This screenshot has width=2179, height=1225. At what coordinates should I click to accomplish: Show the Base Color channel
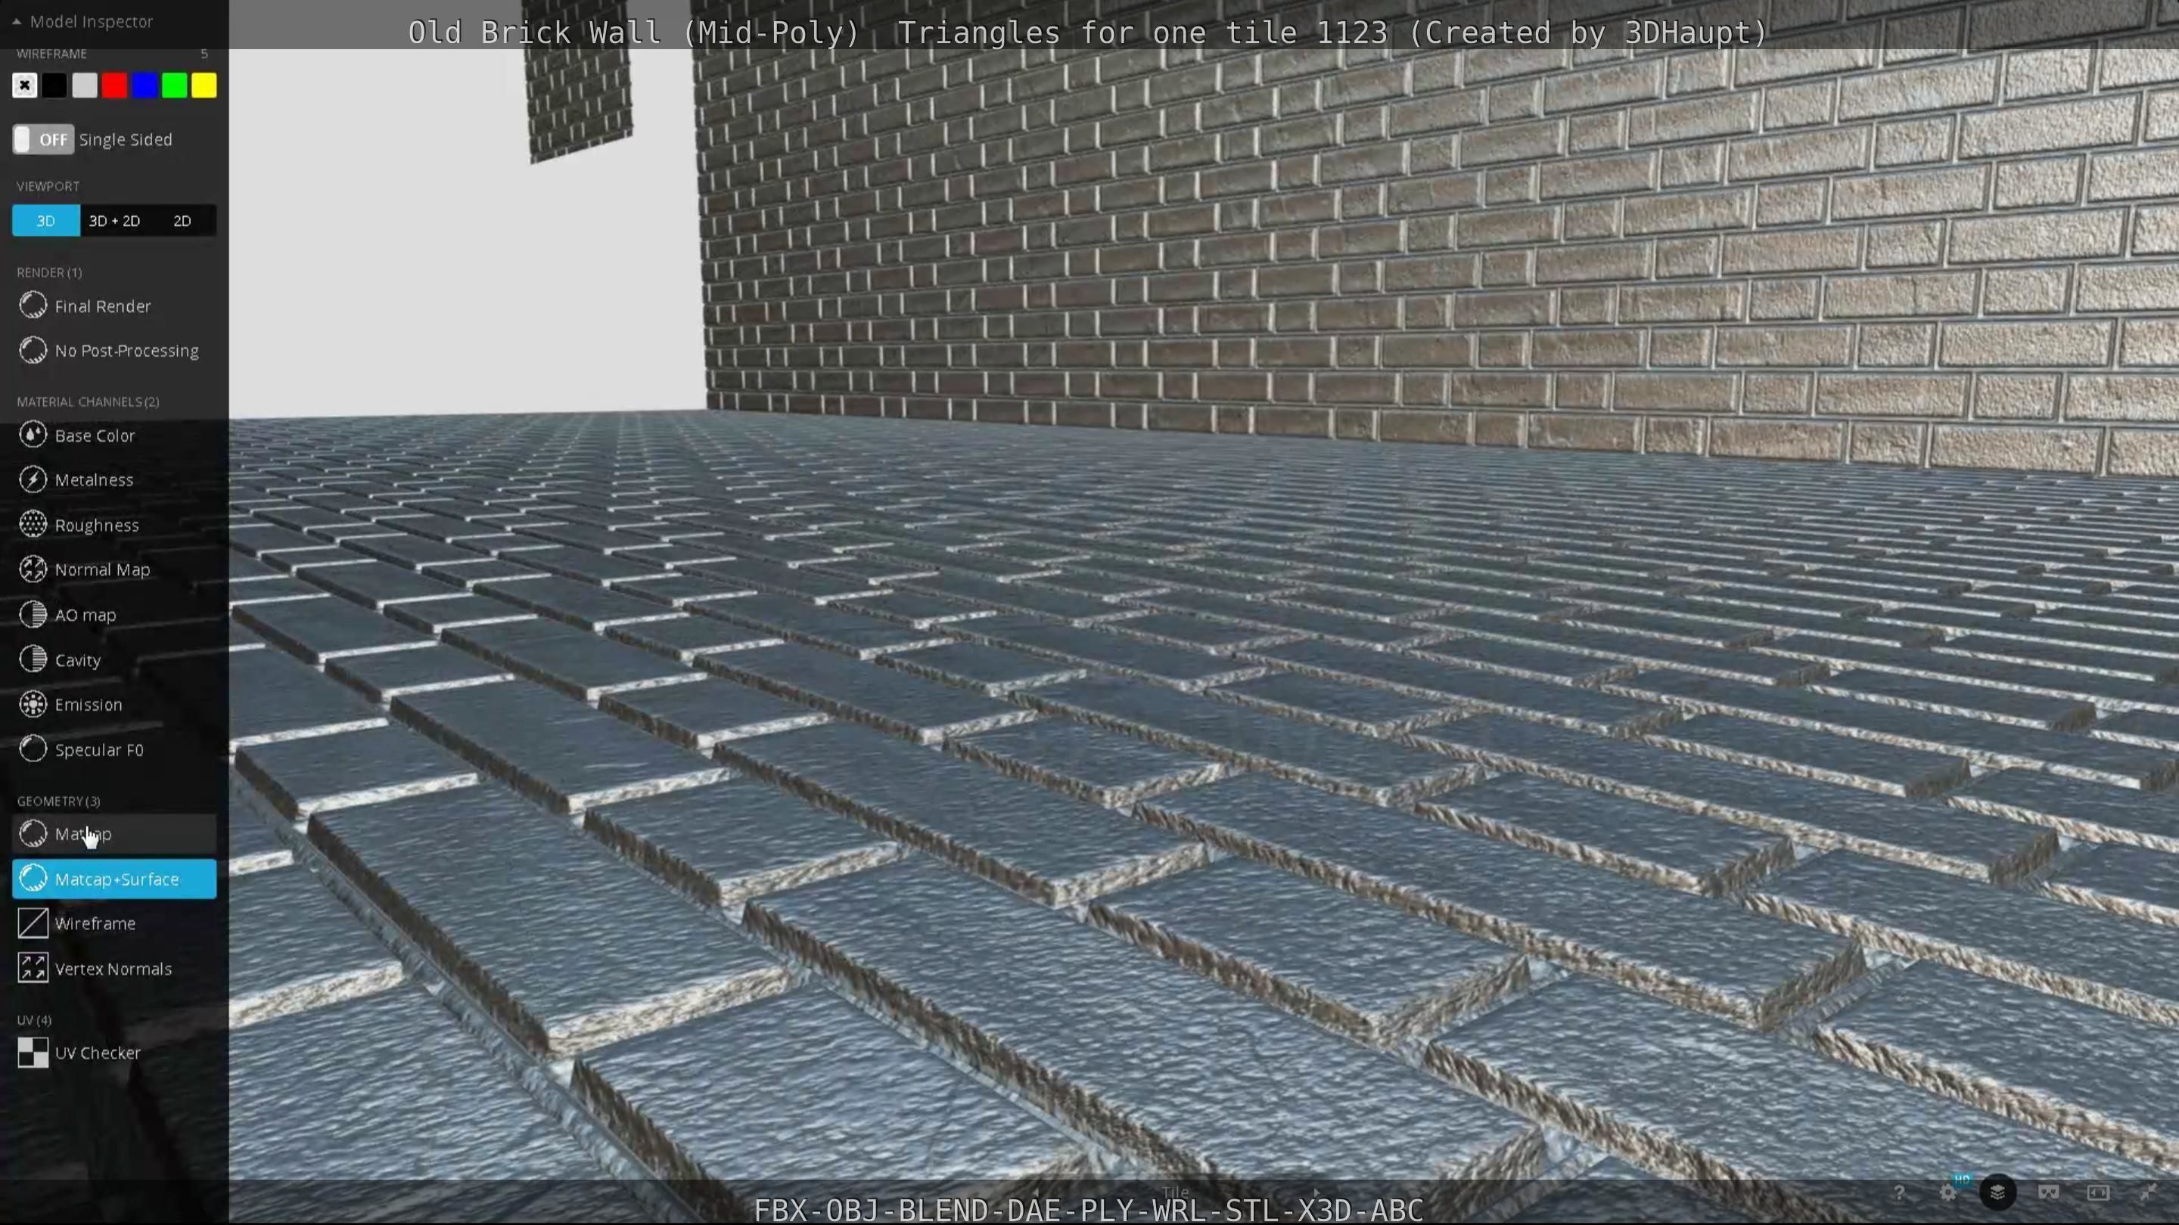(x=114, y=436)
